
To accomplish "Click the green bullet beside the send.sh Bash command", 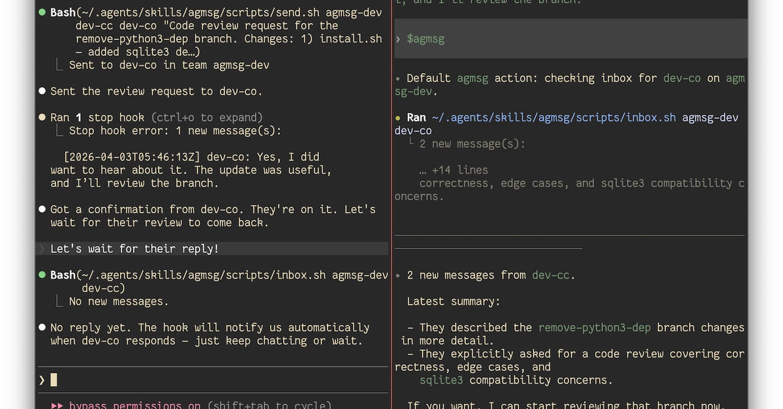I will 42,12.
